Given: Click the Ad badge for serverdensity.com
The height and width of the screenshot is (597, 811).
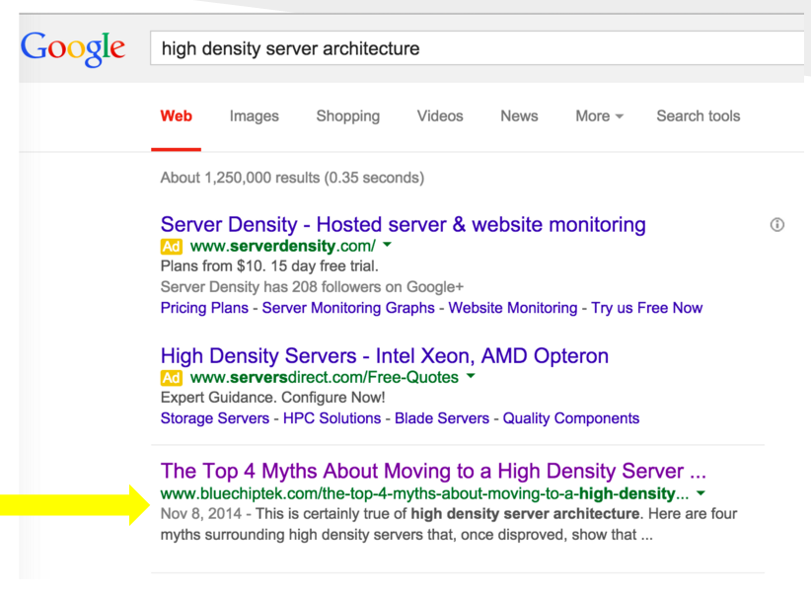Looking at the screenshot, I should (x=172, y=247).
